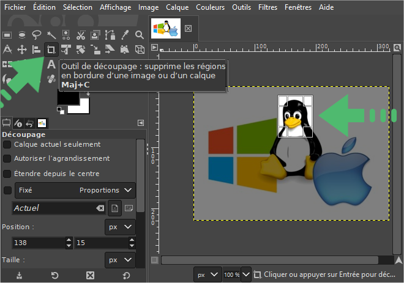Select the Color Picker eyedropper tool

coord(125,35)
